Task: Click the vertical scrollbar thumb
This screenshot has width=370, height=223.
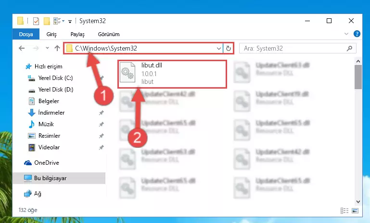Action: coord(358,77)
